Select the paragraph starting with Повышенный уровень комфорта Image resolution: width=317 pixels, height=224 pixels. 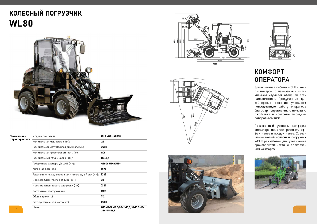point(280,137)
